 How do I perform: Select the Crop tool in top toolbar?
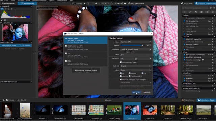pyautogui.click(x=112, y=3)
